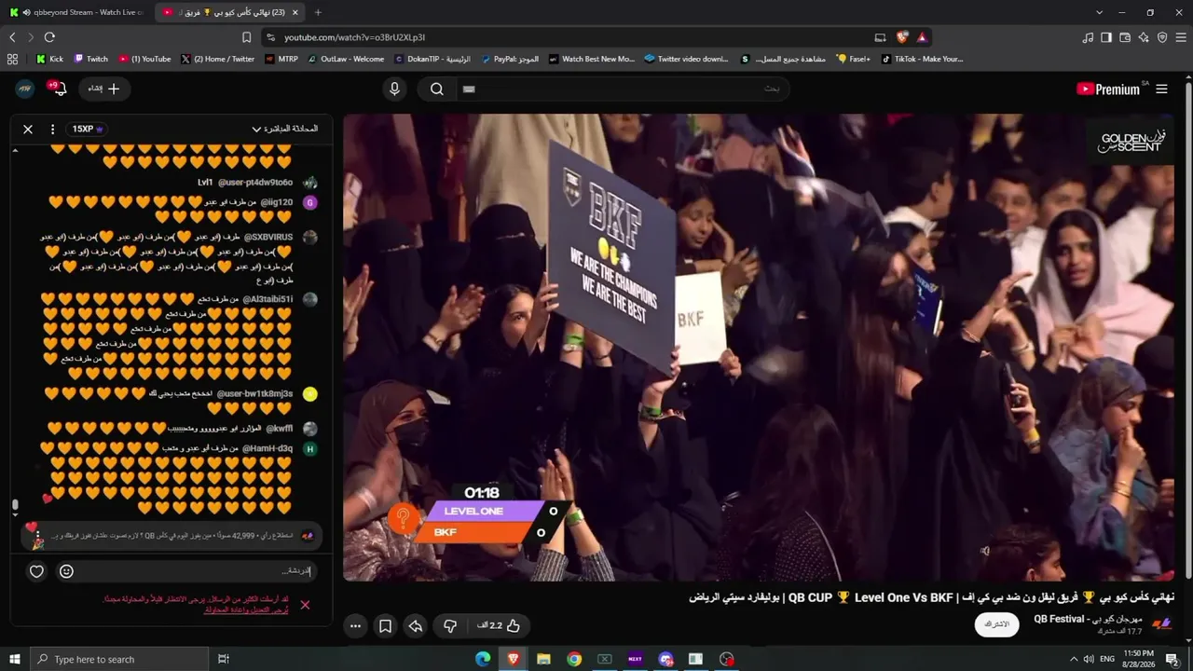Dismiss the chat error message

(x=305, y=605)
